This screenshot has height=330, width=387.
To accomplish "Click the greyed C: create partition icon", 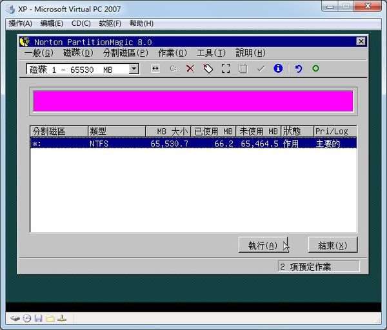I will click(174, 68).
